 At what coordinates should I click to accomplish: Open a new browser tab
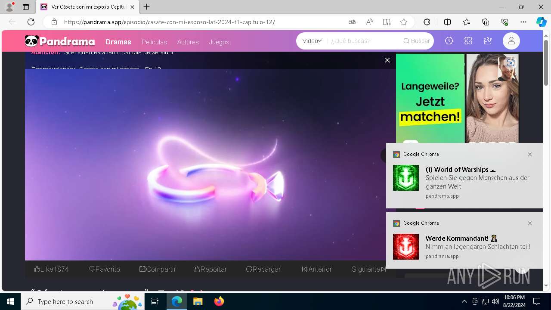147,7
